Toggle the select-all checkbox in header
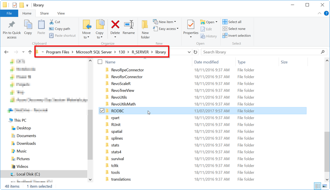The image size is (330, 190). click(x=100, y=62)
